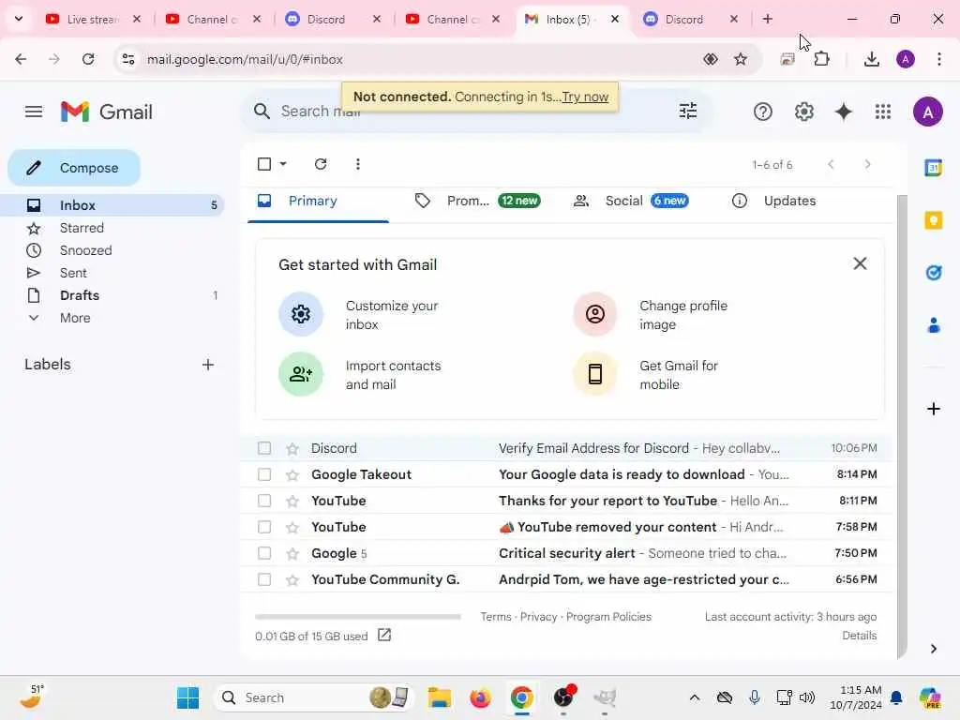The width and height of the screenshot is (960, 720).
Task: Open the Terms link in footer
Action: (495, 617)
